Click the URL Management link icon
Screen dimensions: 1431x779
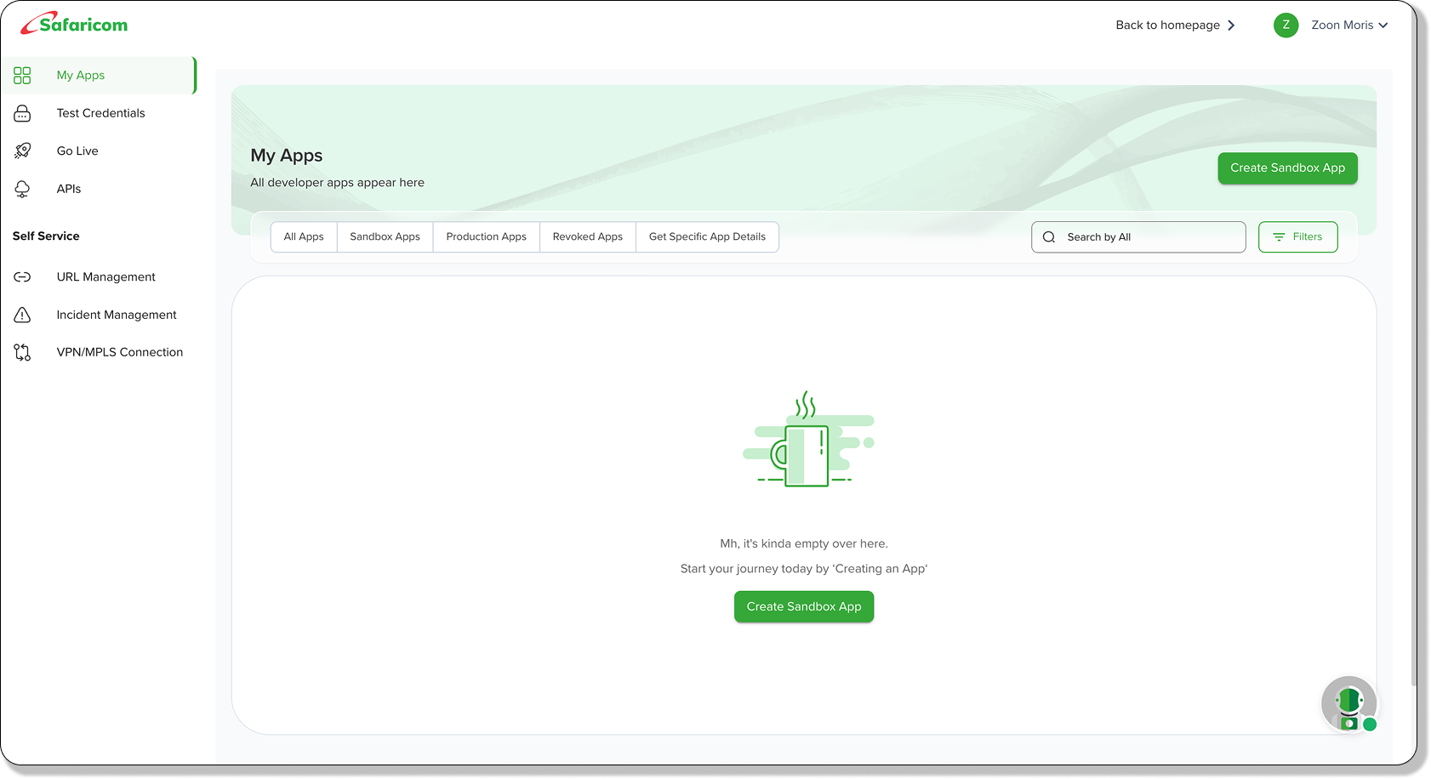click(22, 277)
